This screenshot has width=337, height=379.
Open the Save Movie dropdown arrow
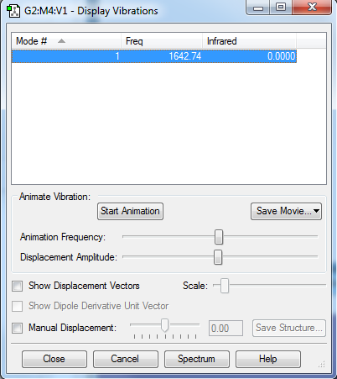point(316,211)
